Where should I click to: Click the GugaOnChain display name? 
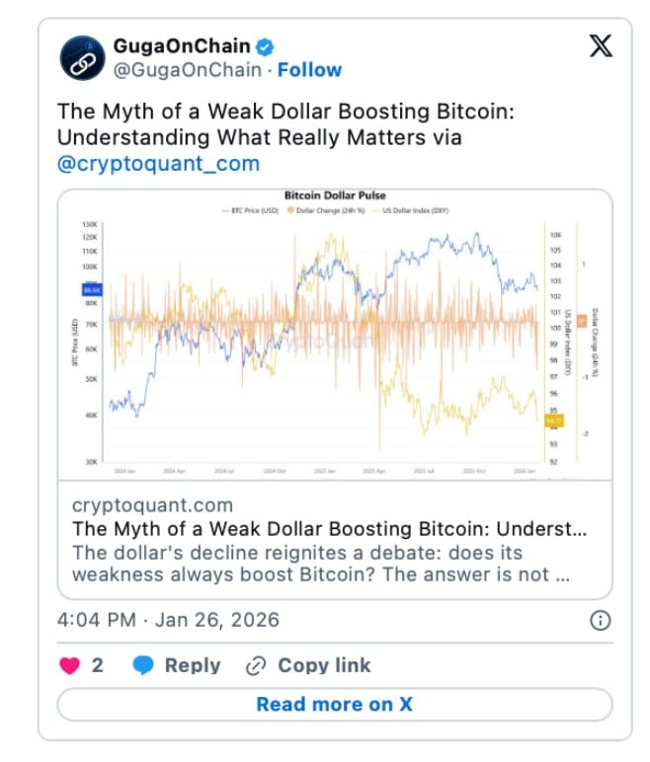click(x=182, y=45)
